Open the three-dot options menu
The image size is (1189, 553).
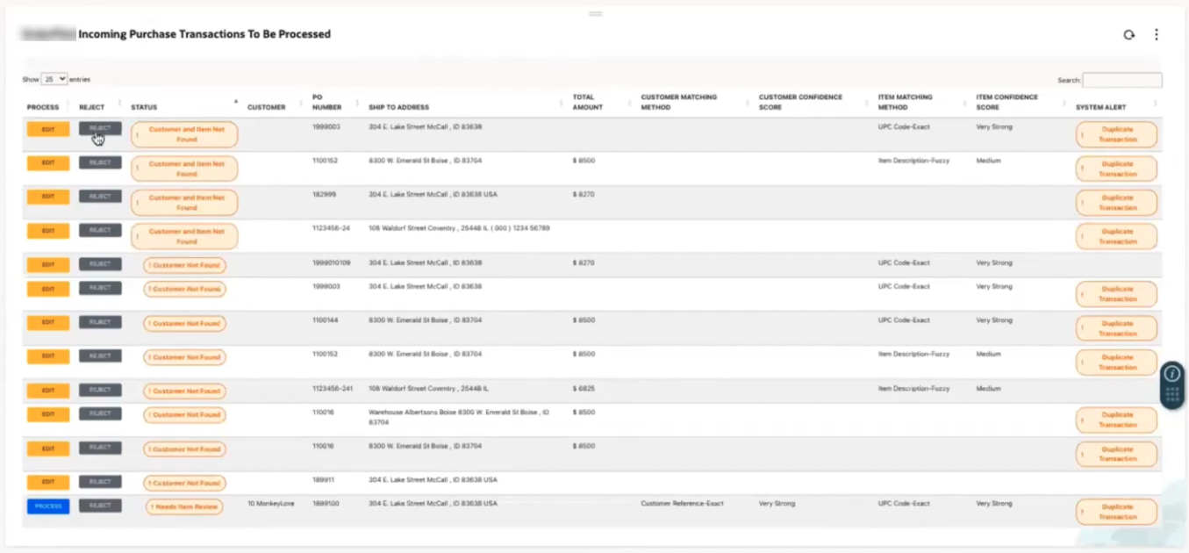click(x=1157, y=35)
